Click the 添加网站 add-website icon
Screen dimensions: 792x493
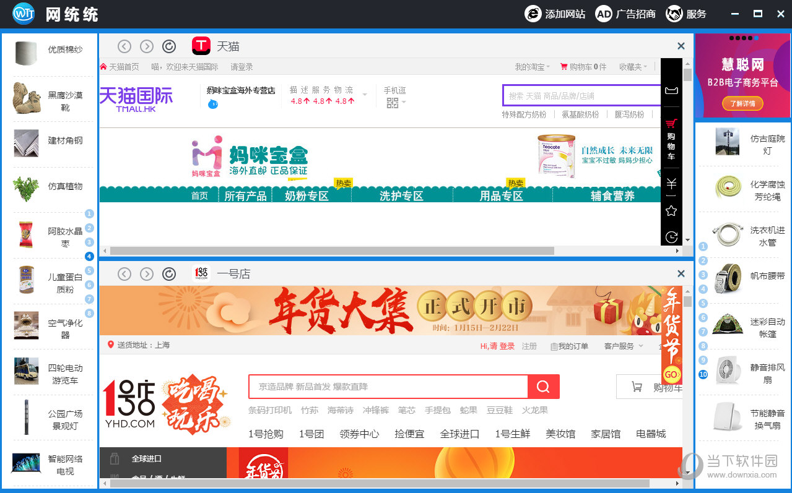(533, 14)
